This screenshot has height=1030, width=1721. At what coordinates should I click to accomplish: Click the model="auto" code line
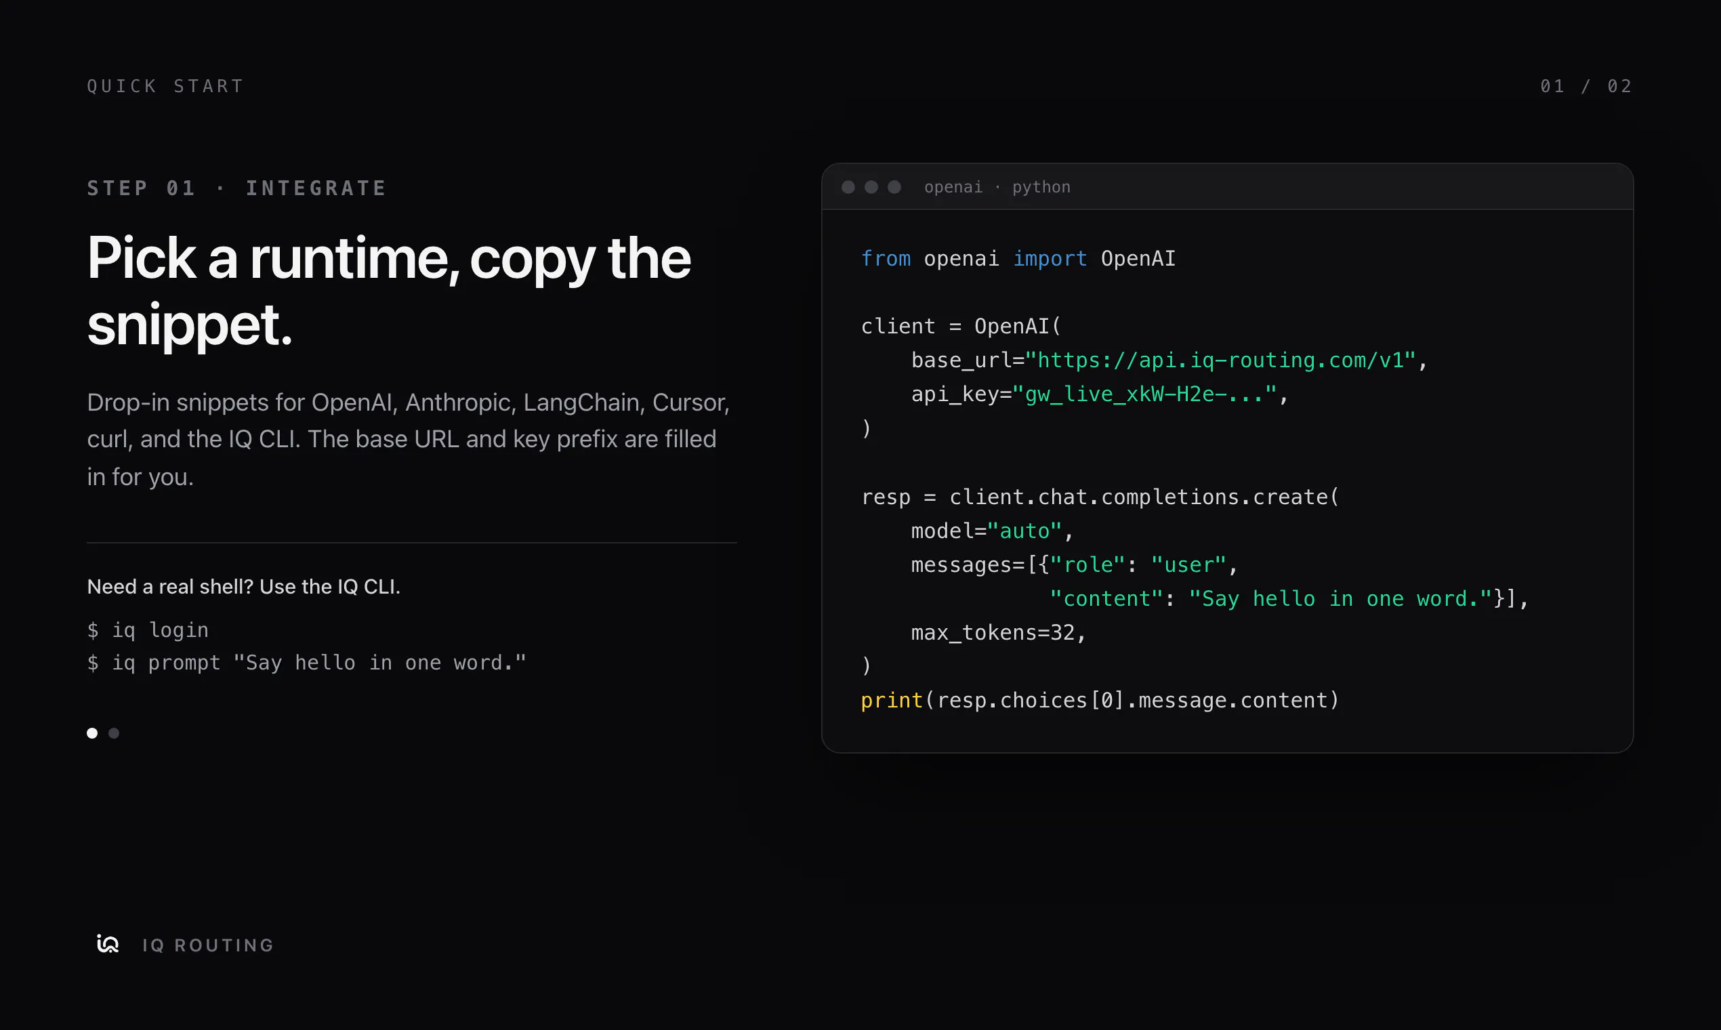[993, 531]
